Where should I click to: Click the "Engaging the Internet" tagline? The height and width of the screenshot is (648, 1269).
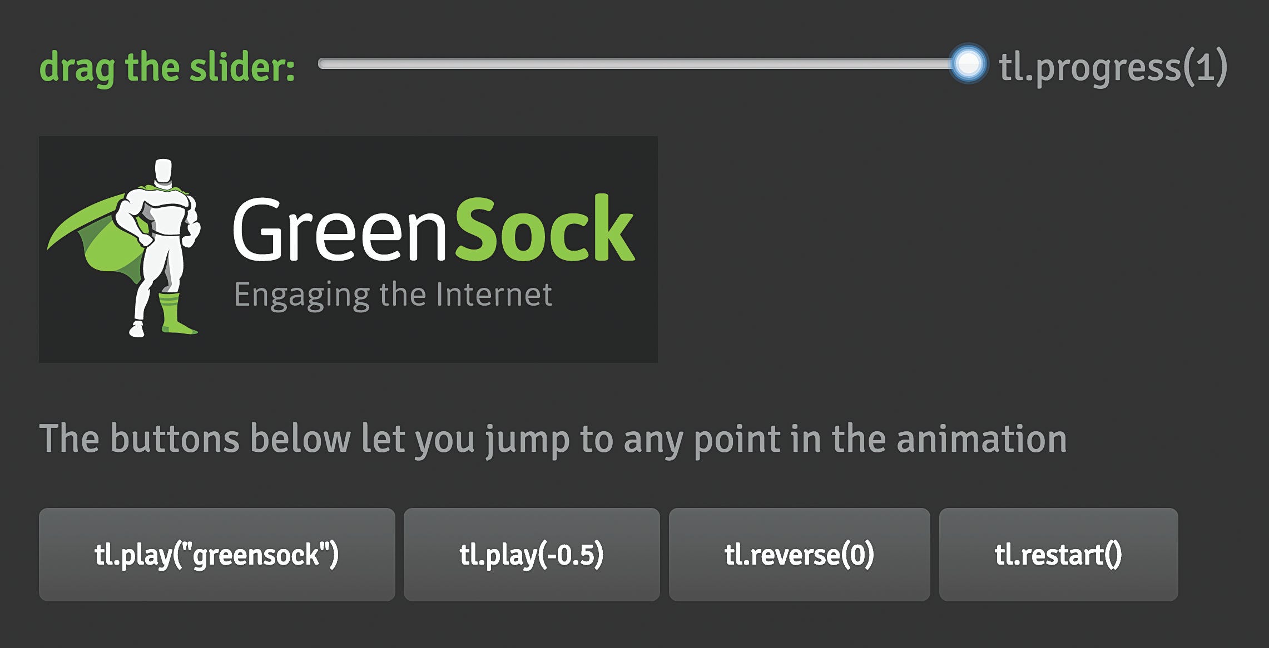393,295
